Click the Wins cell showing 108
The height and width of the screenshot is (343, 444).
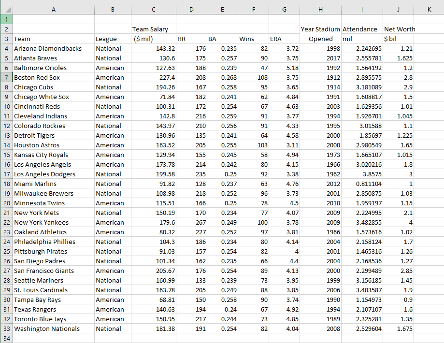[253, 77]
